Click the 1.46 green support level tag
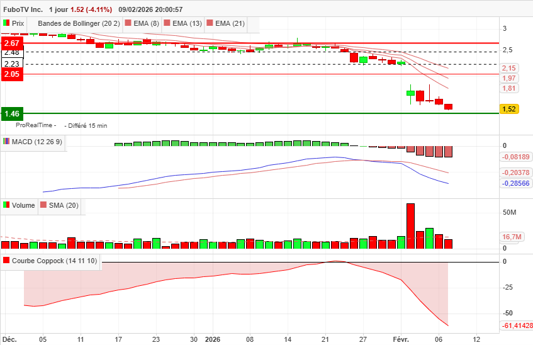The image size is (533, 345). coord(12,114)
